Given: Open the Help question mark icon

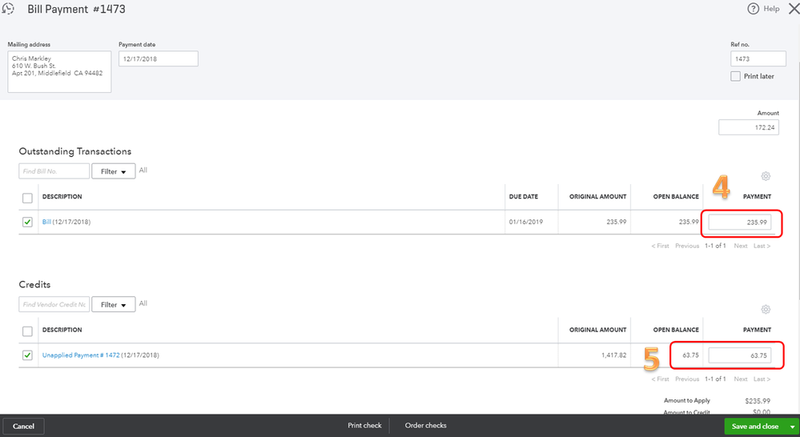Looking at the screenshot, I should click(753, 9).
